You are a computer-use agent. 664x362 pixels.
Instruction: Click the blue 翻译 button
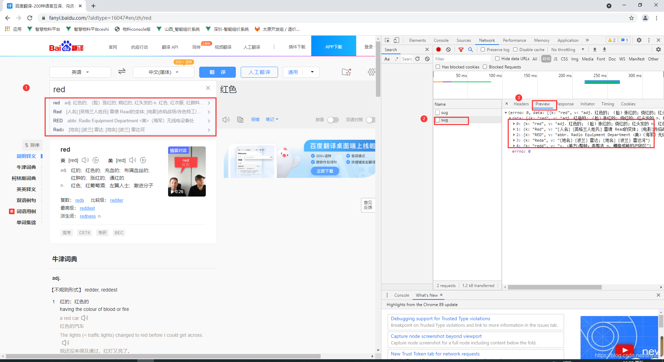coord(218,72)
